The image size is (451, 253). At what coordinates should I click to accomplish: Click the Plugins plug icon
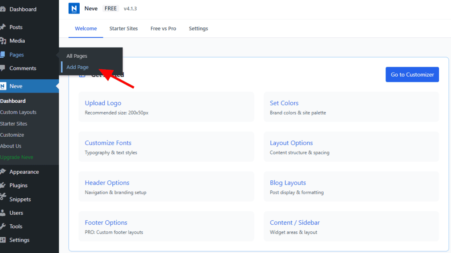click(3, 186)
